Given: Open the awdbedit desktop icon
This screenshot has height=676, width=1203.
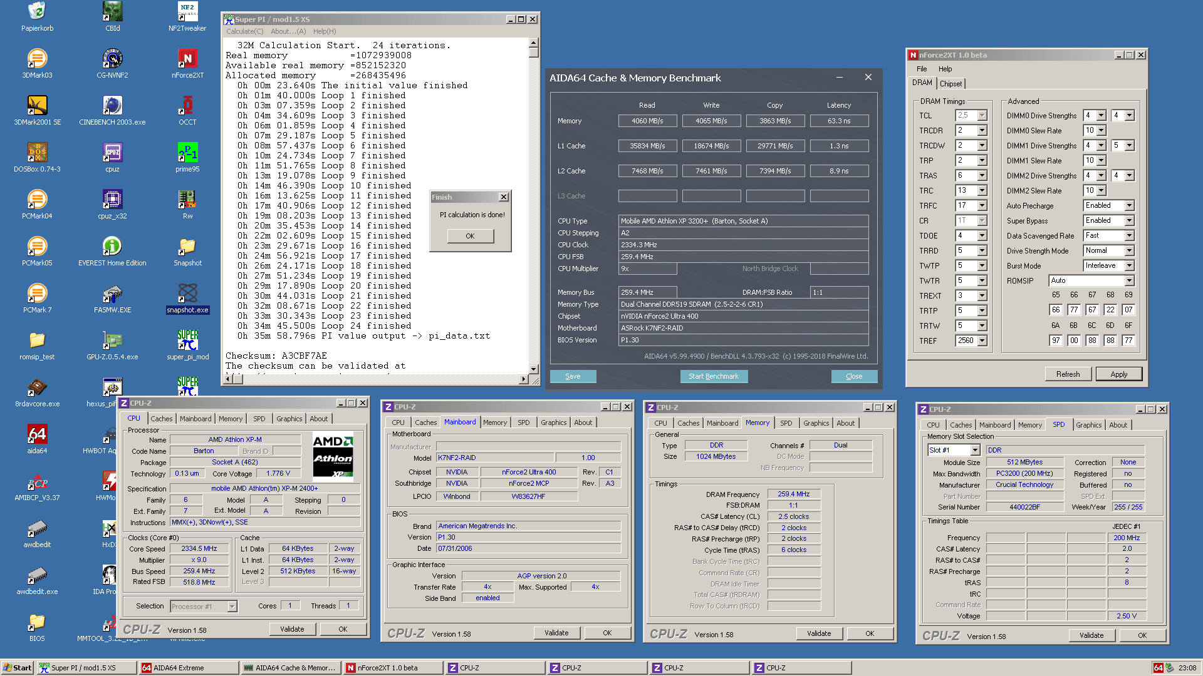Looking at the screenshot, I should (37, 533).
